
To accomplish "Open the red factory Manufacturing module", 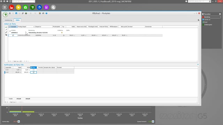I will pos(11,7).
